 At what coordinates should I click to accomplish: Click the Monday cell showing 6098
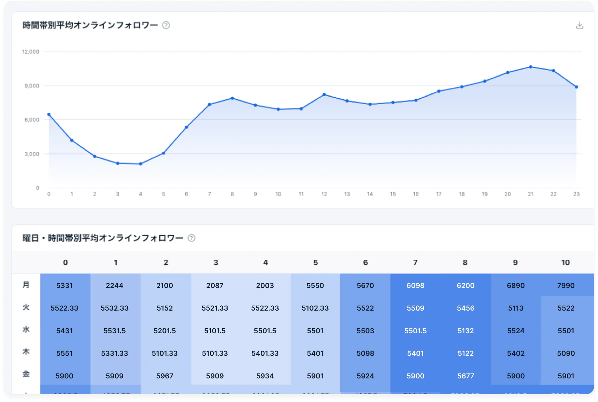(415, 285)
